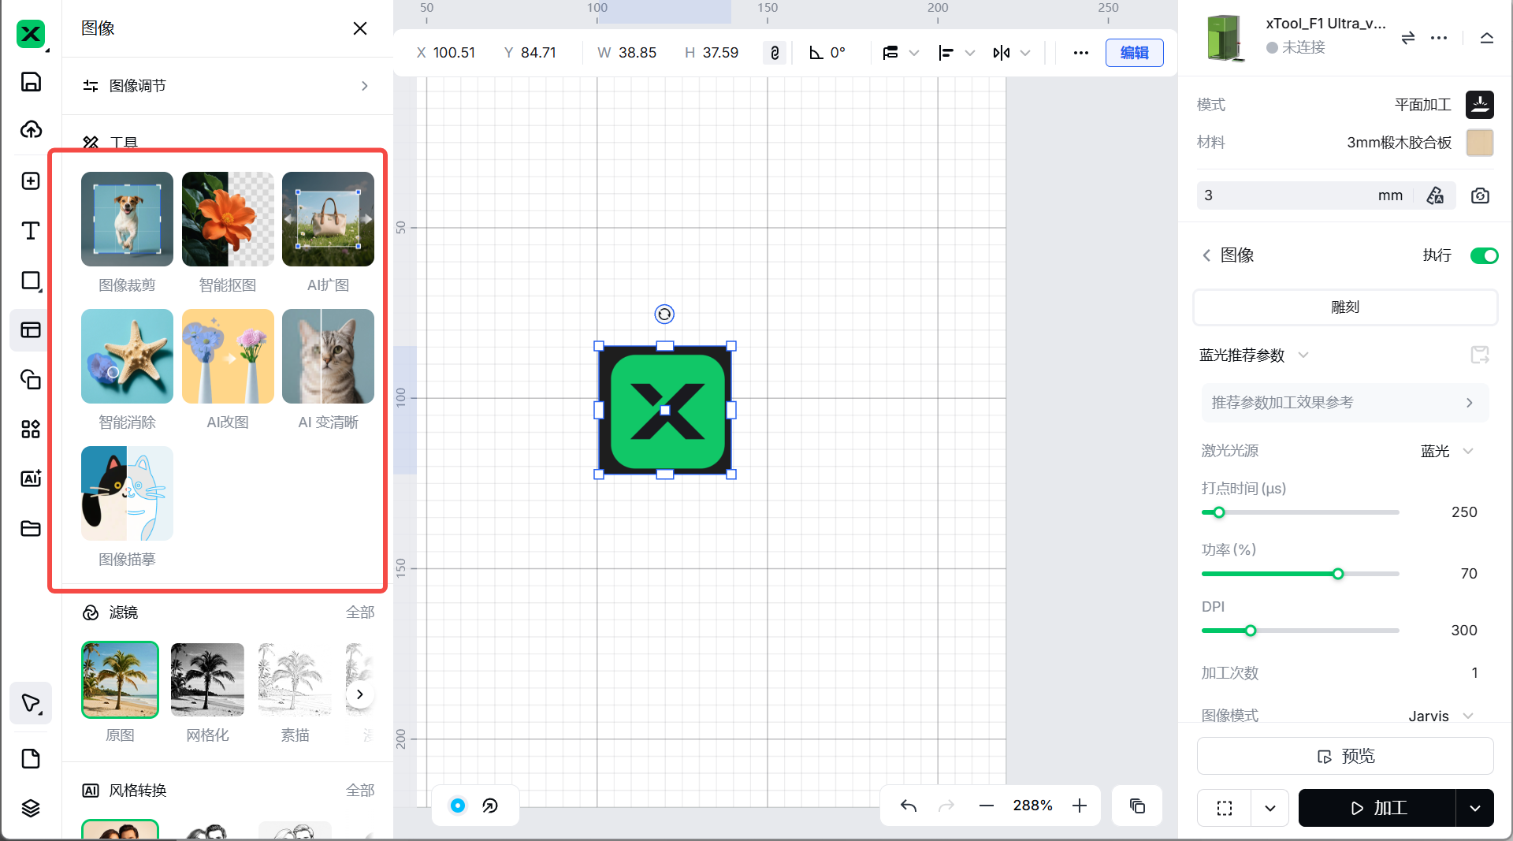Screen dimensions: 1513x841
Task: Click the zoom in plus icon
Action: (x=1080, y=806)
